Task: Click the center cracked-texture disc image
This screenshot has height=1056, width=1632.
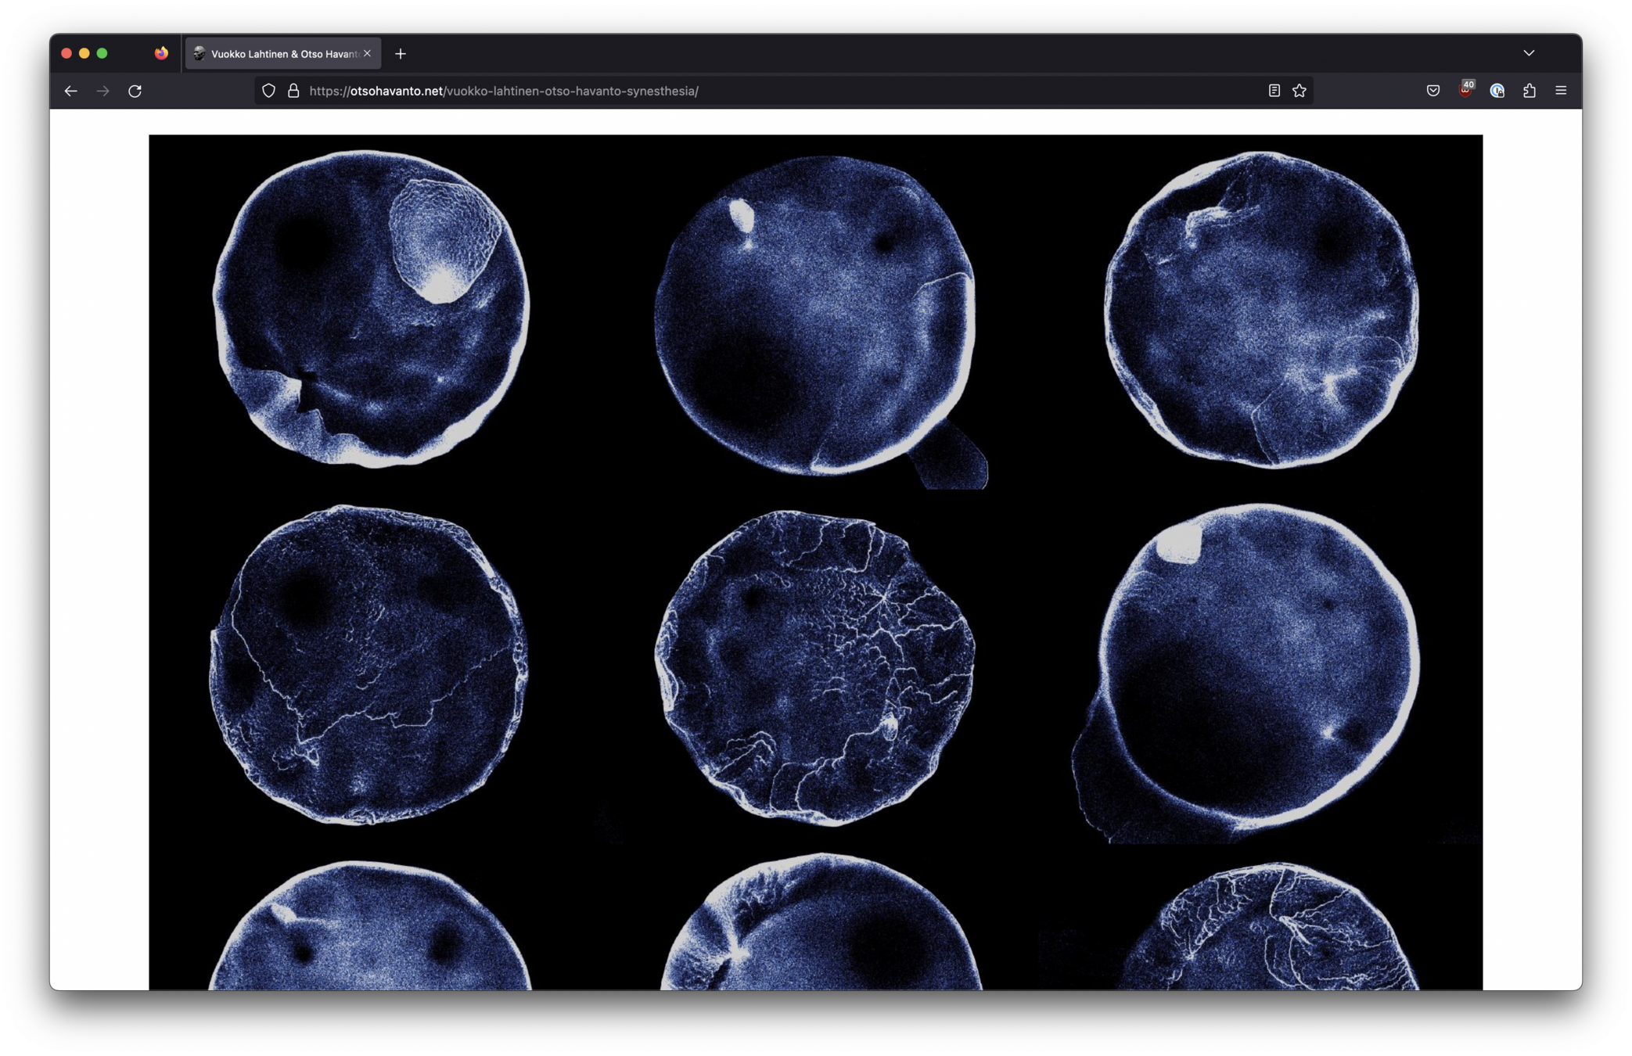Action: [815, 667]
